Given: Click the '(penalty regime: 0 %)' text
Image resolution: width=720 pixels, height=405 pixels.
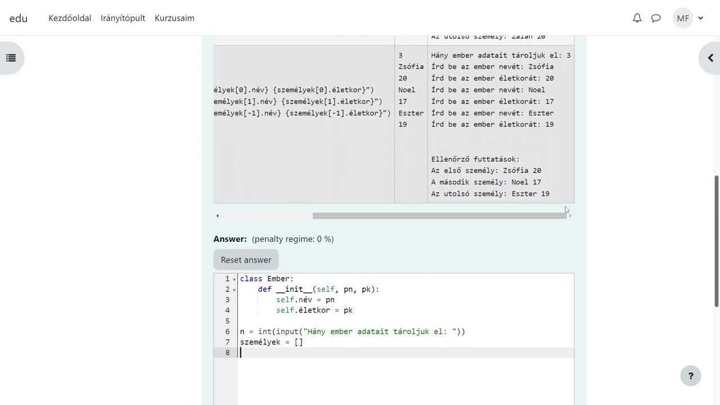Looking at the screenshot, I should 293,239.
